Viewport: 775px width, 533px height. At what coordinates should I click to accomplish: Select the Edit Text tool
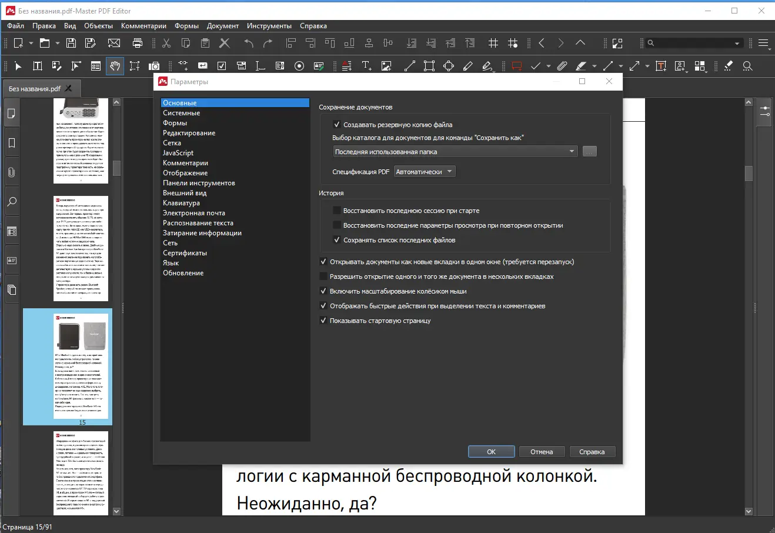point(36,65)
